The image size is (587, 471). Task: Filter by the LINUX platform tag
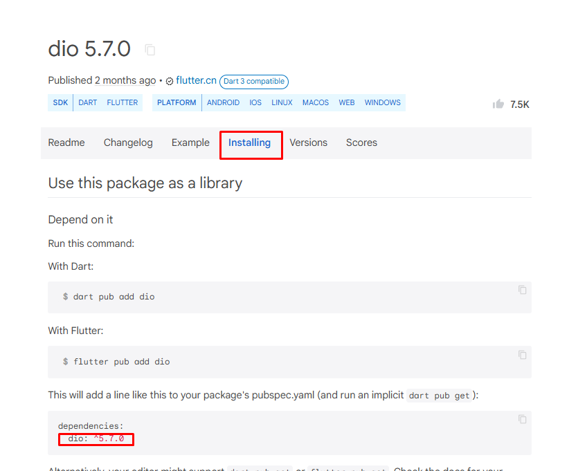[282, 102]
